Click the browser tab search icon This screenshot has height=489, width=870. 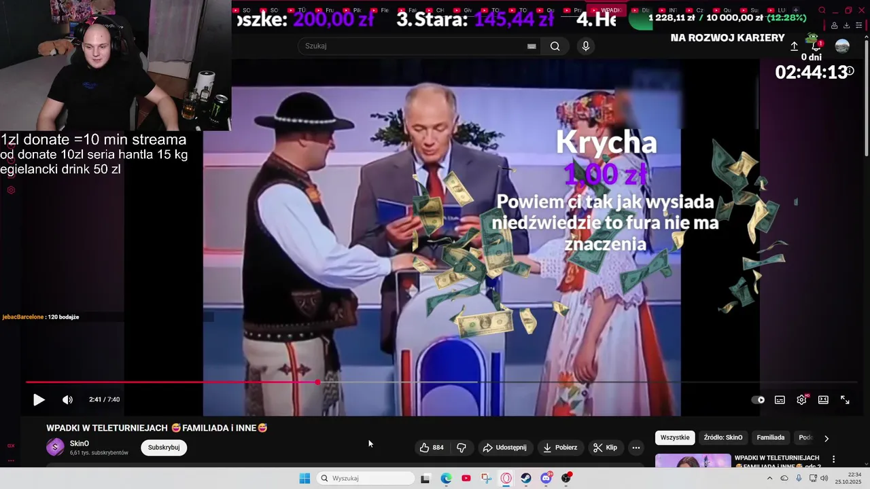click(822, 10)
